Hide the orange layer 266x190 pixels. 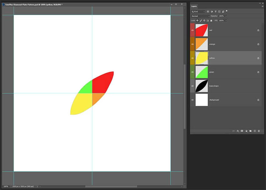pos(192,44)
